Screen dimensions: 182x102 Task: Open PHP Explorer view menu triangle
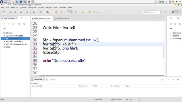point(5,29)
